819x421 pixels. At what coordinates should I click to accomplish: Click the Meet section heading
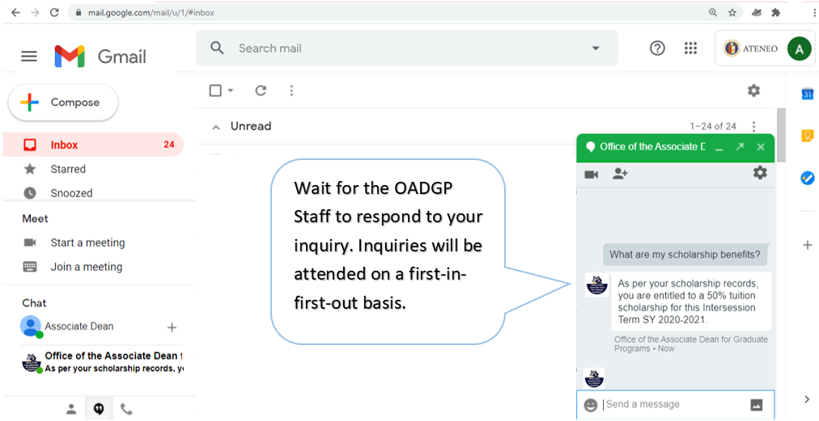tap(35, 219)
